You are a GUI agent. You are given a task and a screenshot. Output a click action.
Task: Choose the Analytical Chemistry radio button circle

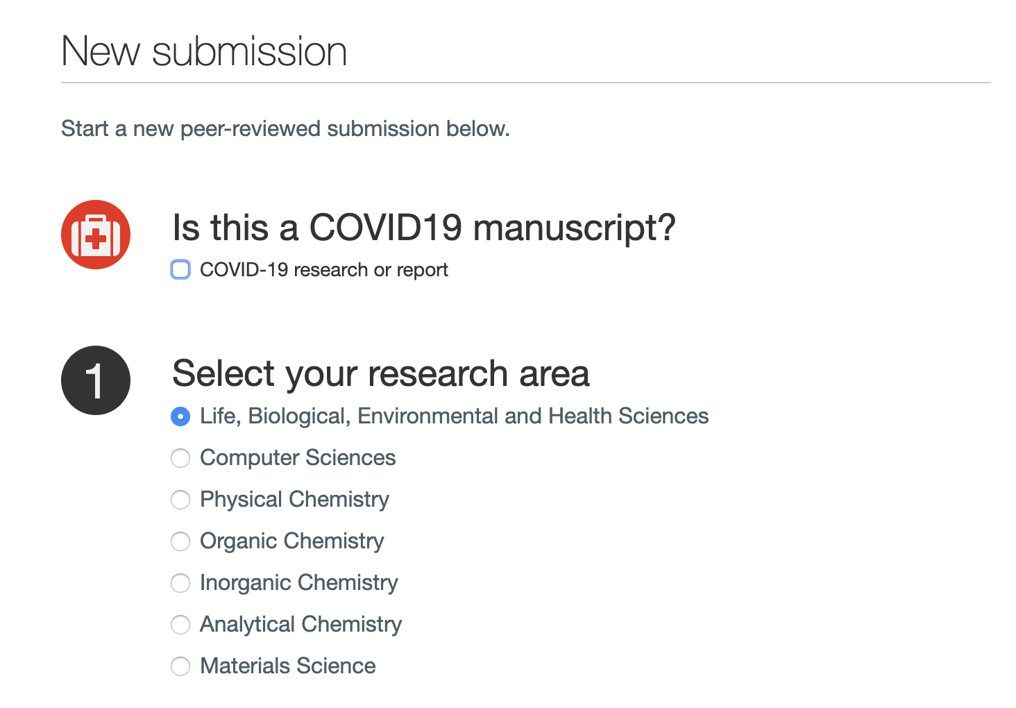point(180,625)
